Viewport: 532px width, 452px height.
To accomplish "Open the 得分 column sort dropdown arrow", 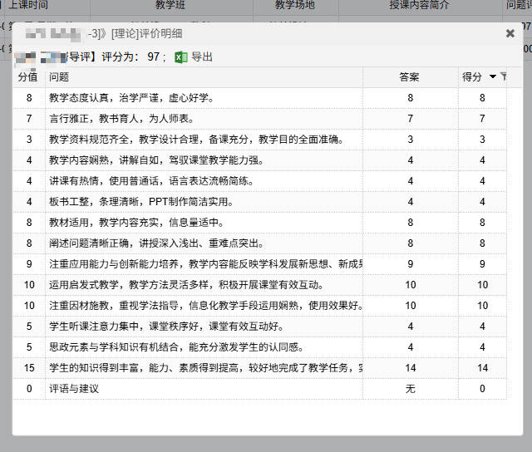I will [492, 77].
